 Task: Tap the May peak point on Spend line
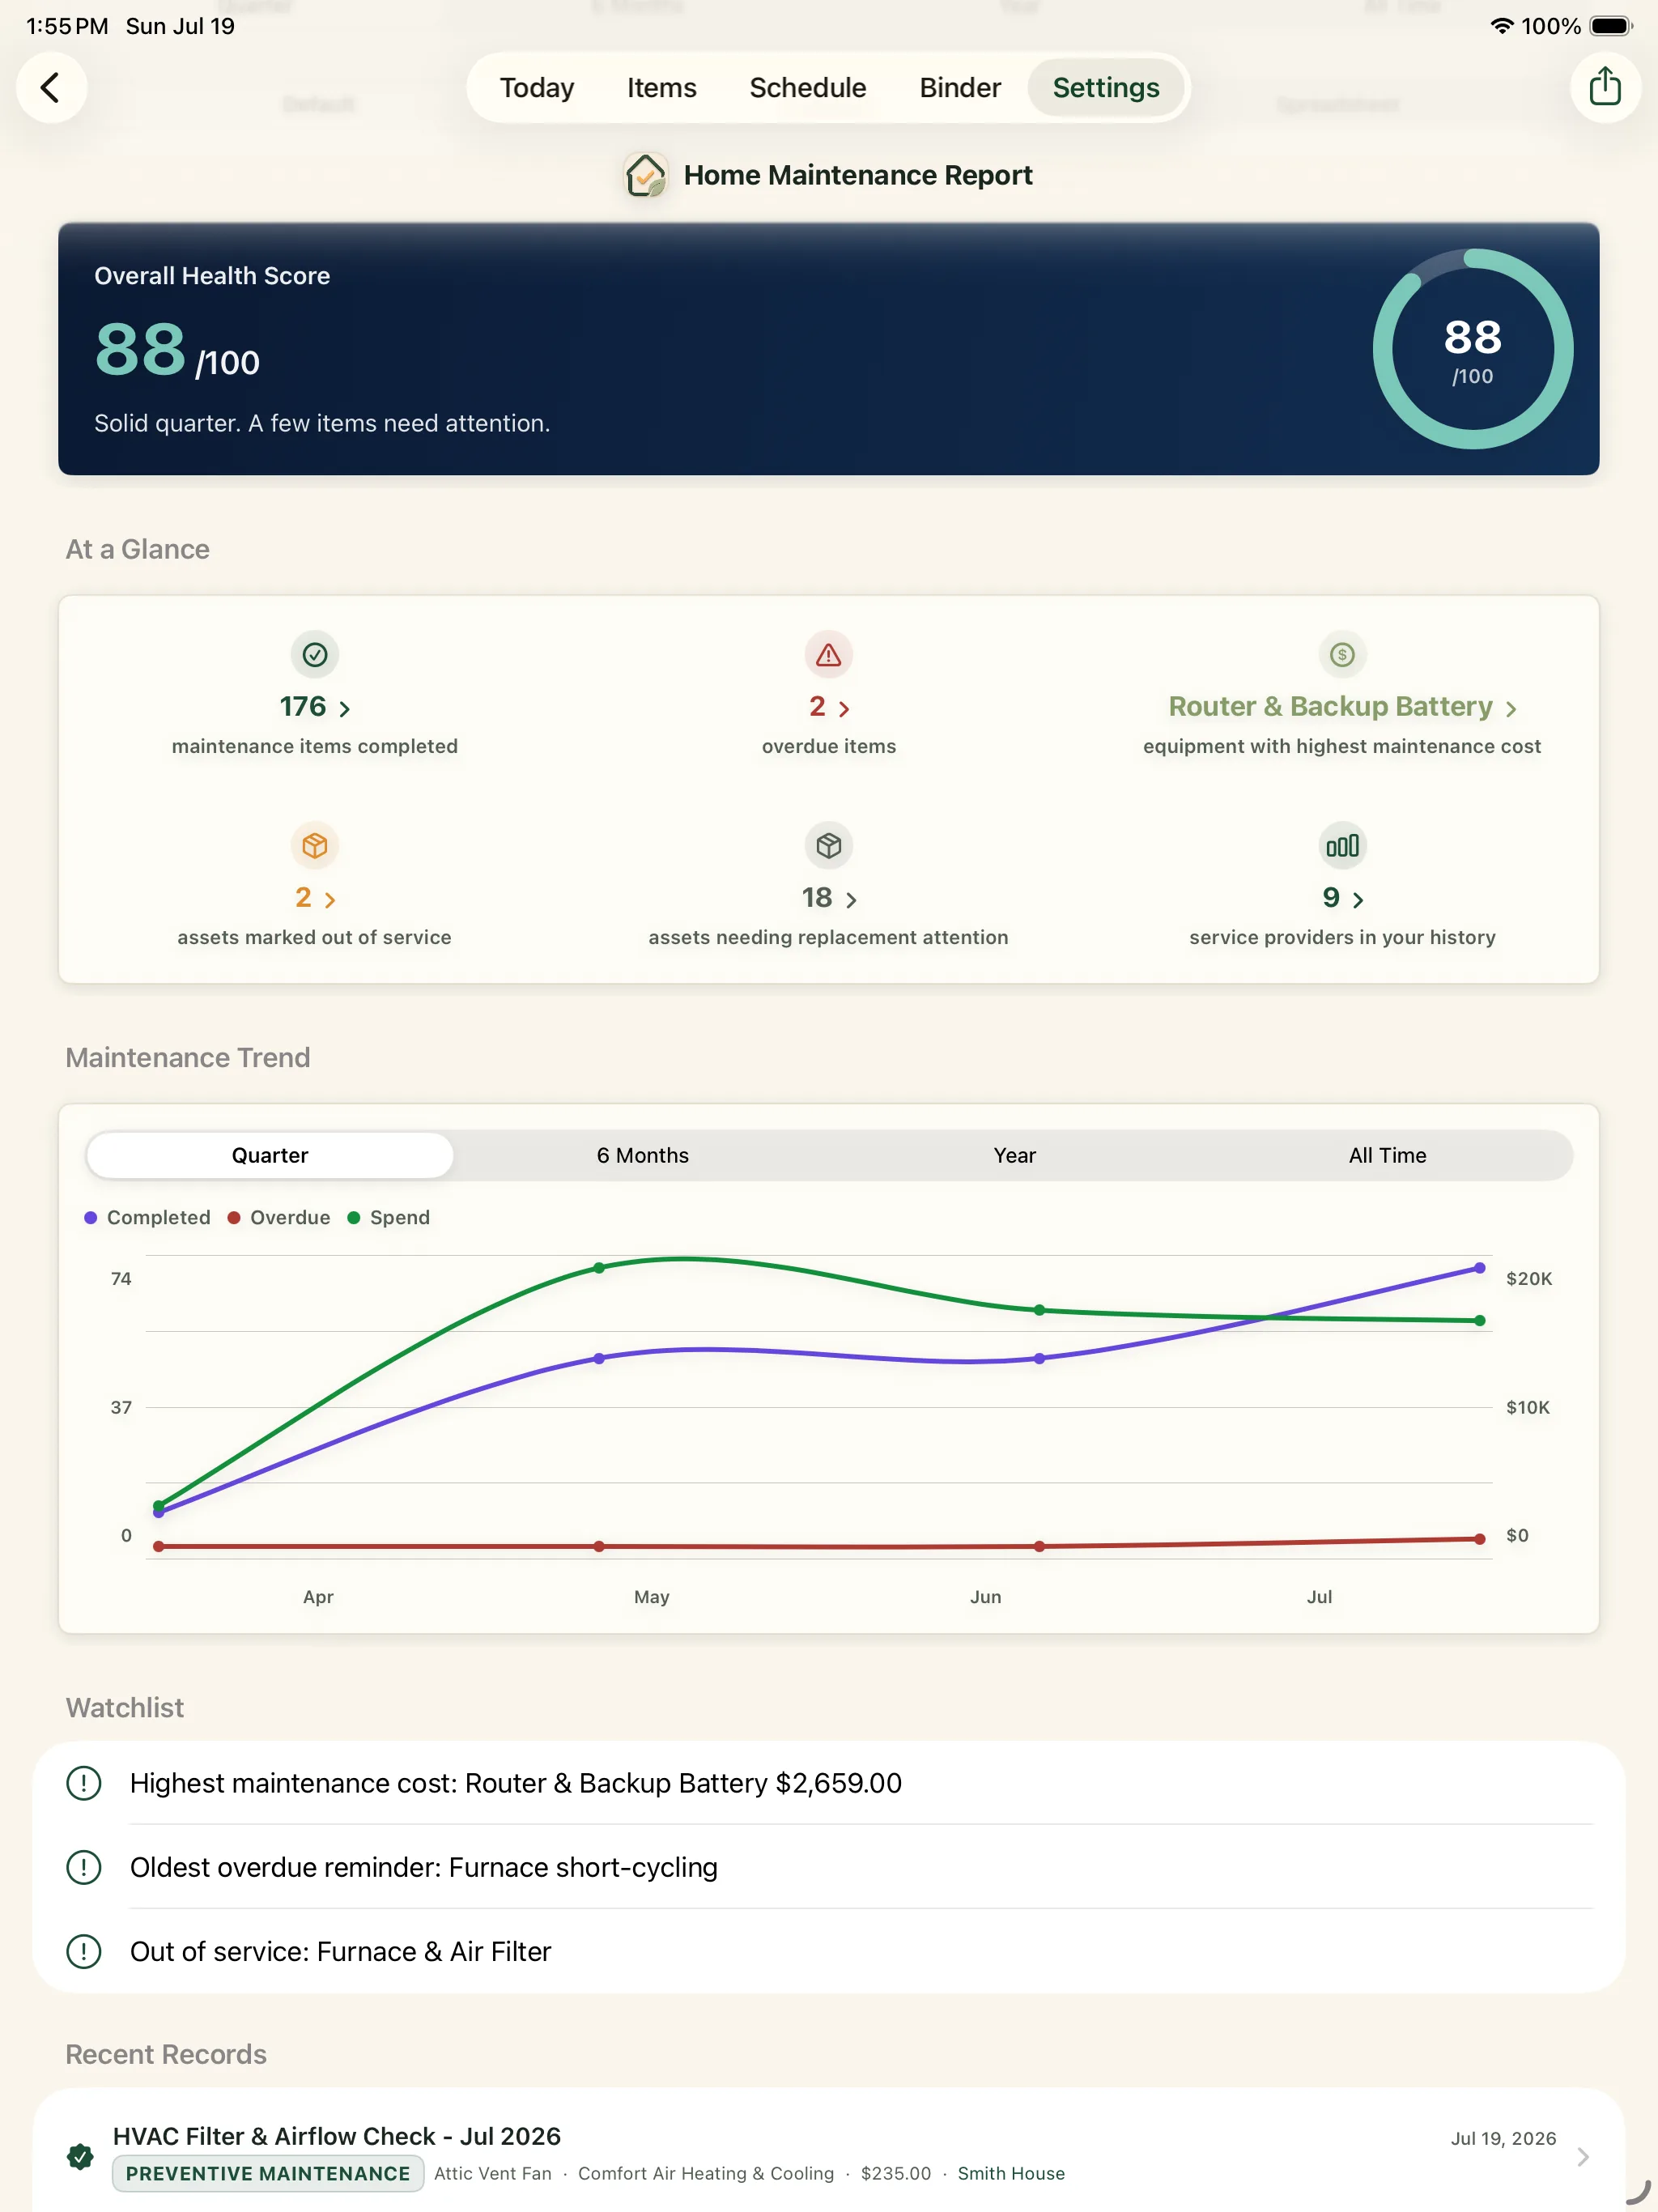599,1268
